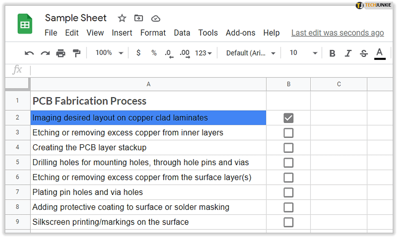Viewport: 398px width, 238px height.
Task: Click the Format as currency button
Action: click(x=139, y=53)
